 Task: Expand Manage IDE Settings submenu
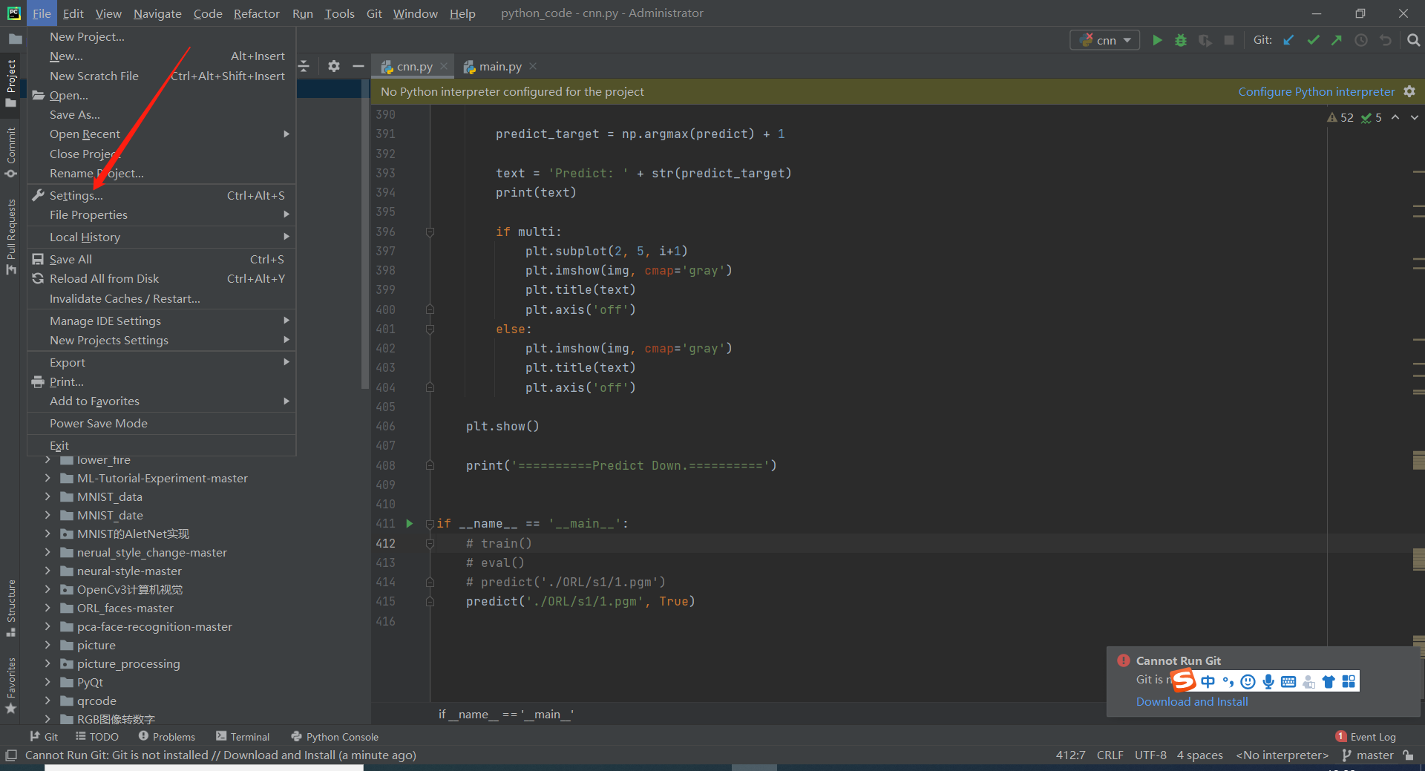tap(161, 321)
